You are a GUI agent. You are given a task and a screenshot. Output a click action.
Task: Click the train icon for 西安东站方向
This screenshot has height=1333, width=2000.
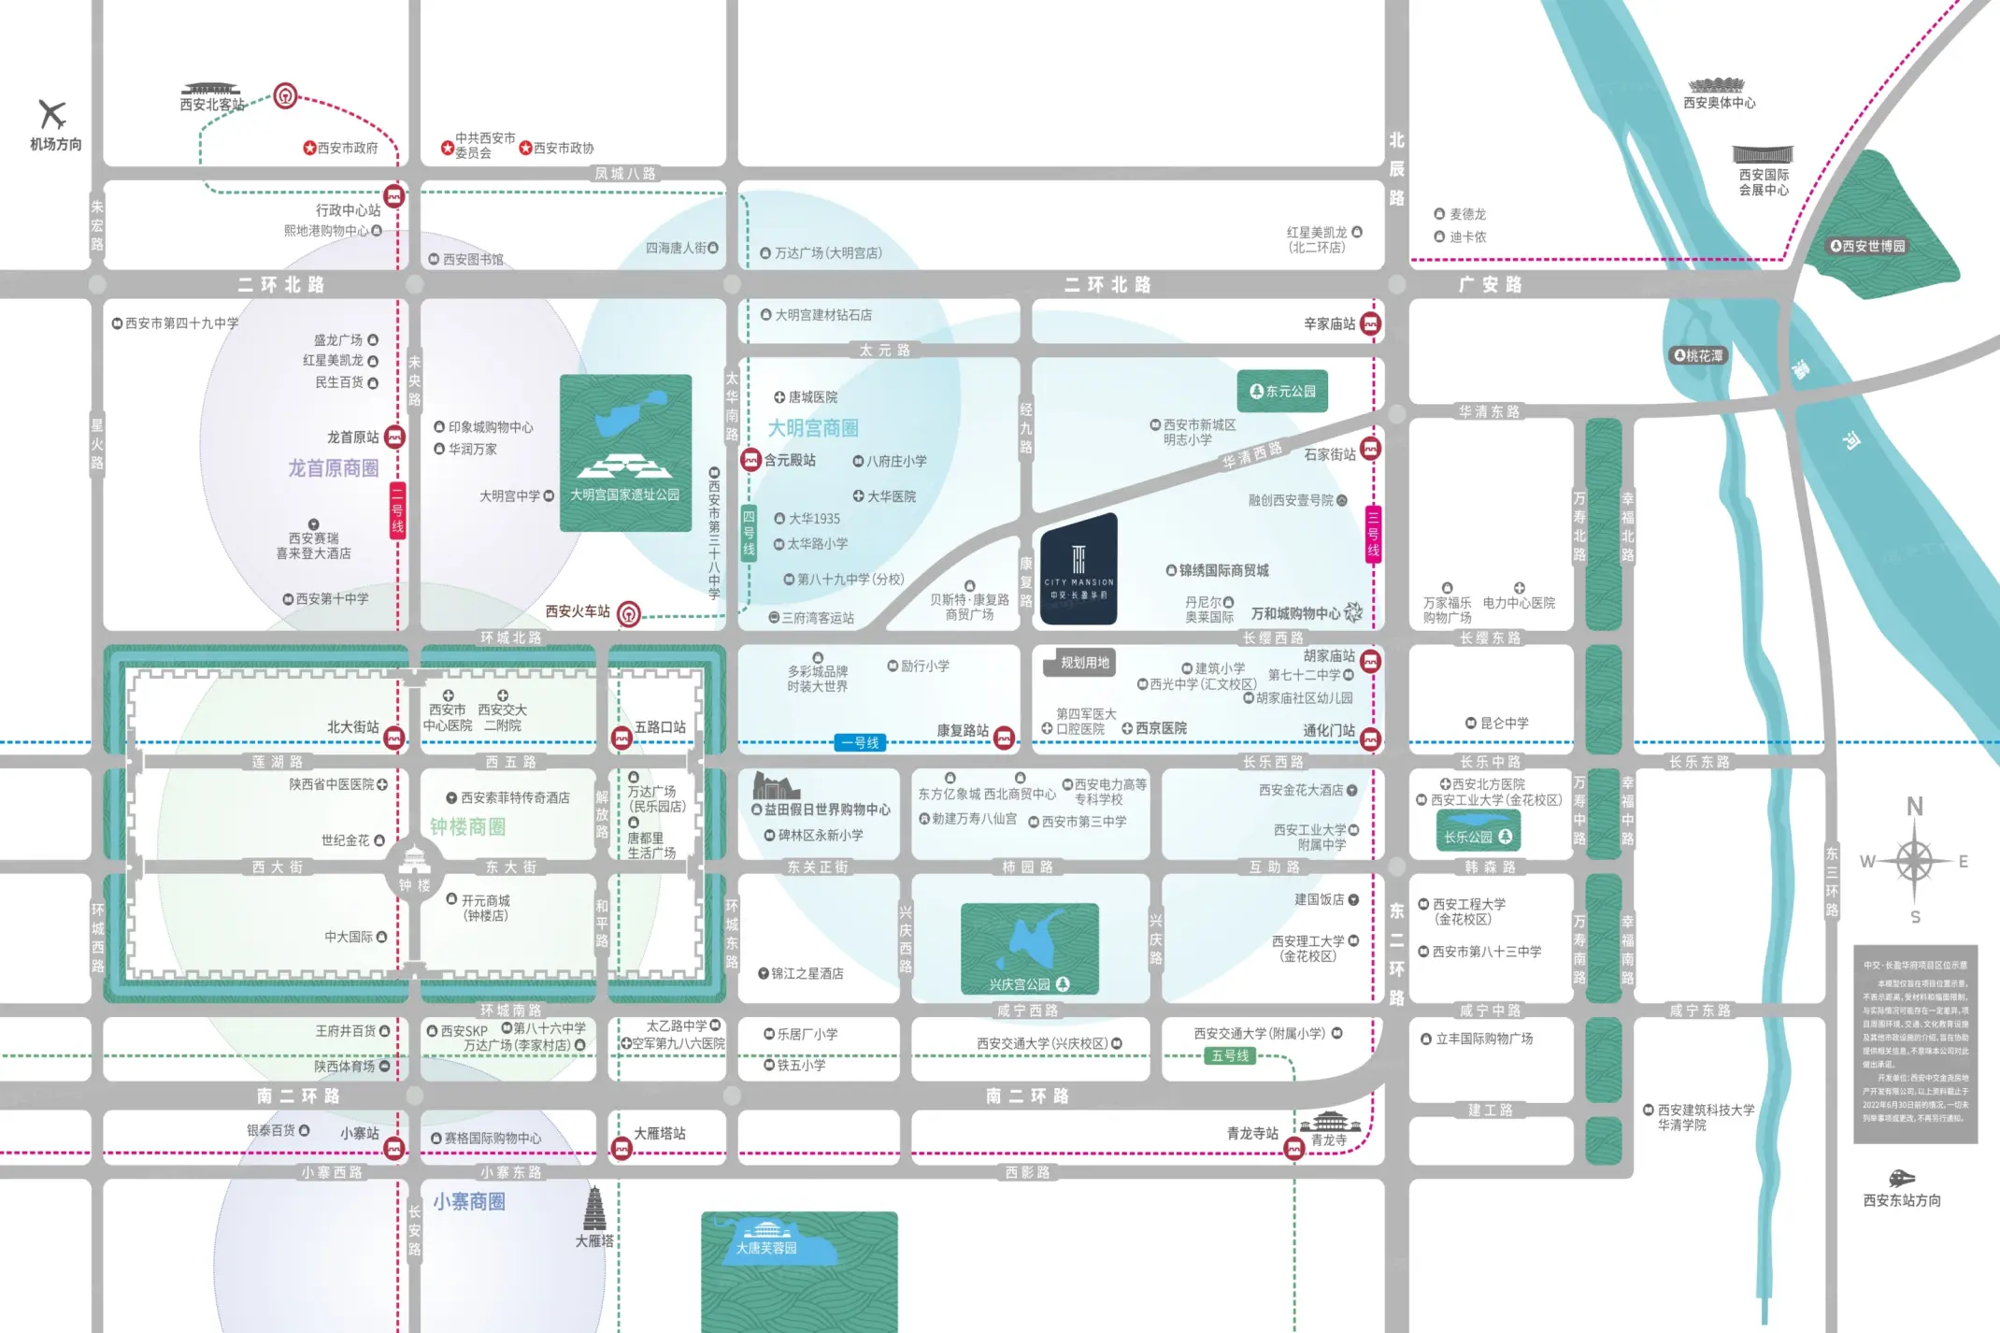[x=1901, y=1178]
